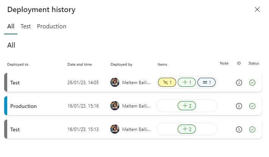The width and height of the screenshot is (269, 157).
Task: Select the All tab
Action: click(x=11, y=26)
